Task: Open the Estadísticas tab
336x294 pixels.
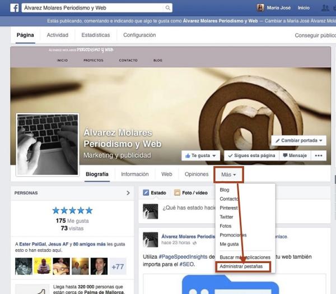Action: 96,35
